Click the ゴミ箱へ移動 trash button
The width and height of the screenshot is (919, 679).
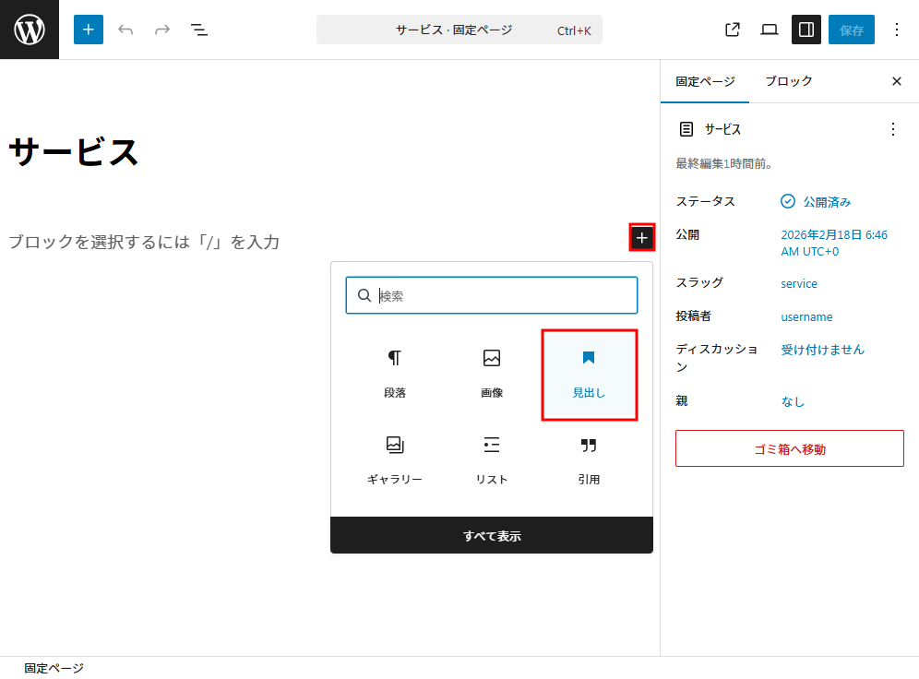tap(789, 449)
